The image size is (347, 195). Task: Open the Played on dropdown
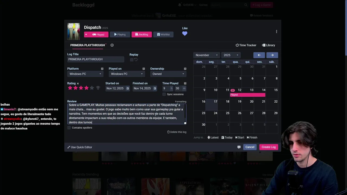tap(127, 74)
